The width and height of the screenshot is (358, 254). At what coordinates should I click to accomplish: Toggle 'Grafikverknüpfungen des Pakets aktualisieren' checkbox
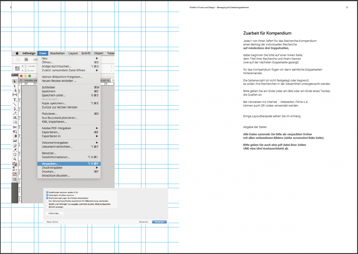point(47,198)
